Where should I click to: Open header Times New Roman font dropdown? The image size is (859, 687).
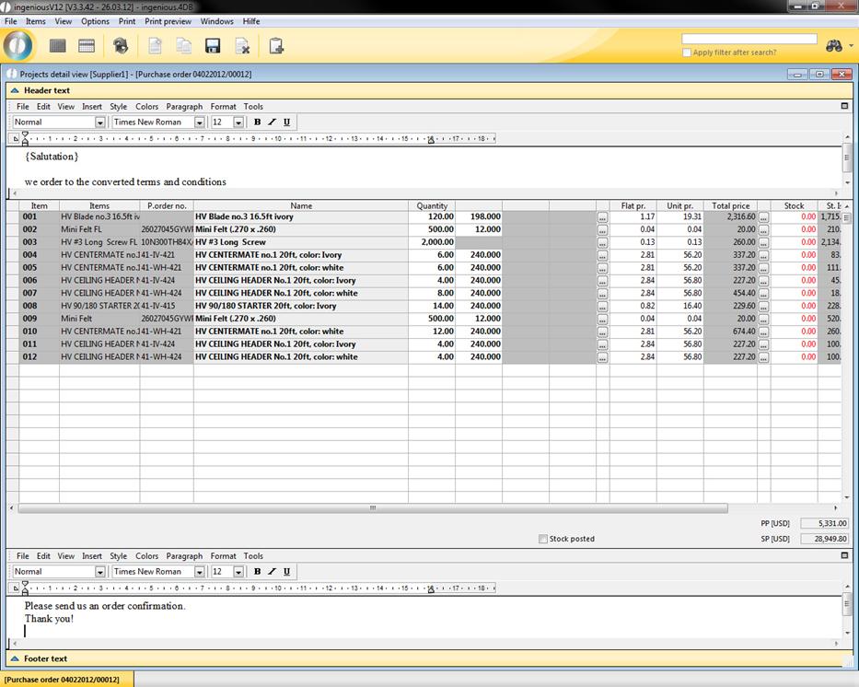point(199,122)
